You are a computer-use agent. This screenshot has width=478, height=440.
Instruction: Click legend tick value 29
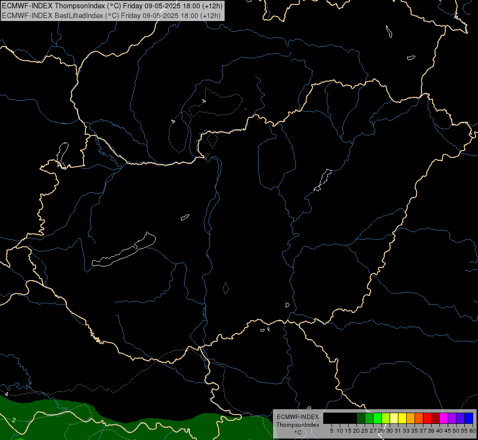pyautogui.click(x=381, y=431)
